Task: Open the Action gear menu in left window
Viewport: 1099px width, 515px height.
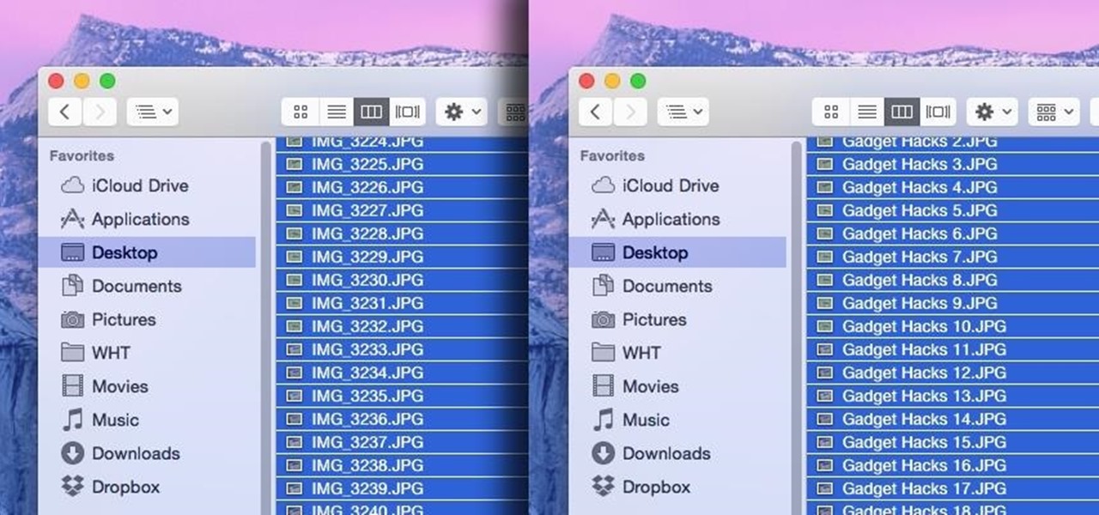Action: tap(461, 112)
